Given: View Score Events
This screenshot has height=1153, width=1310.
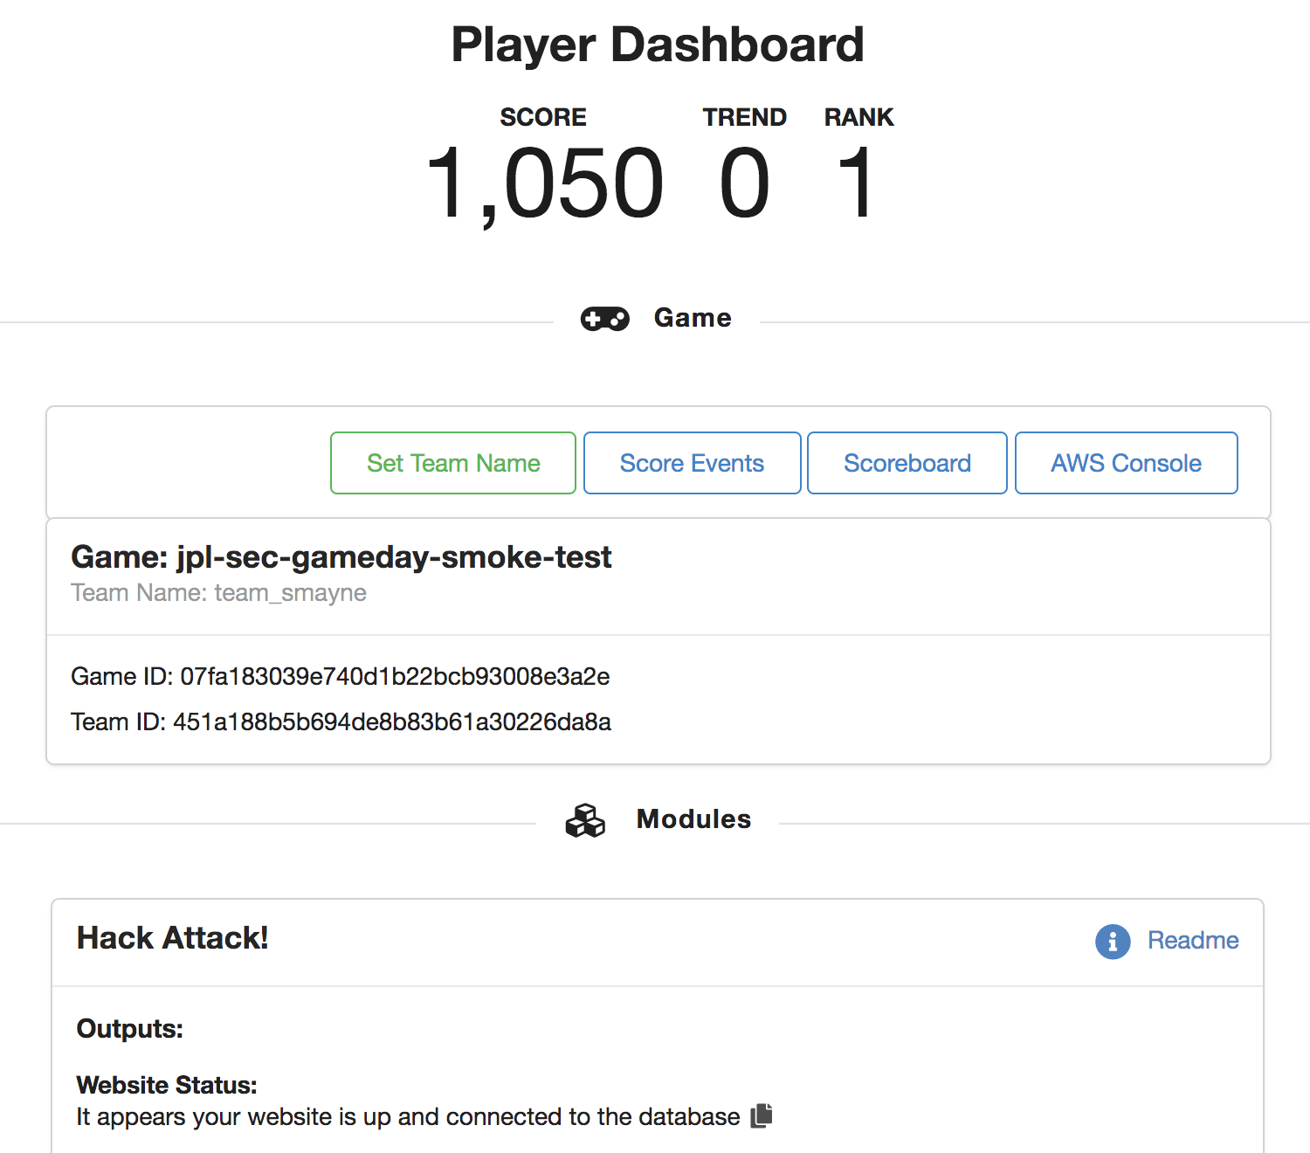Looking at the screenshot, I should coord(692,463).
